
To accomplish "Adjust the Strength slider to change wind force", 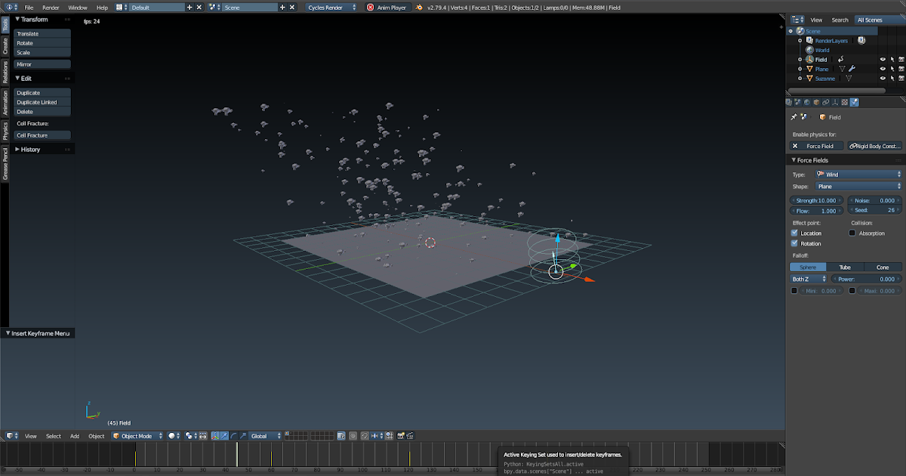I will click(x=818, y=200).
